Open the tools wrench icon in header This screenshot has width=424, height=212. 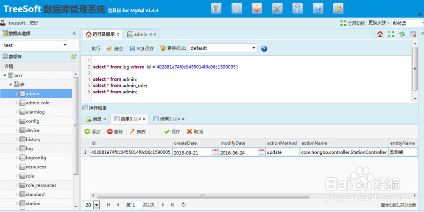277,8
